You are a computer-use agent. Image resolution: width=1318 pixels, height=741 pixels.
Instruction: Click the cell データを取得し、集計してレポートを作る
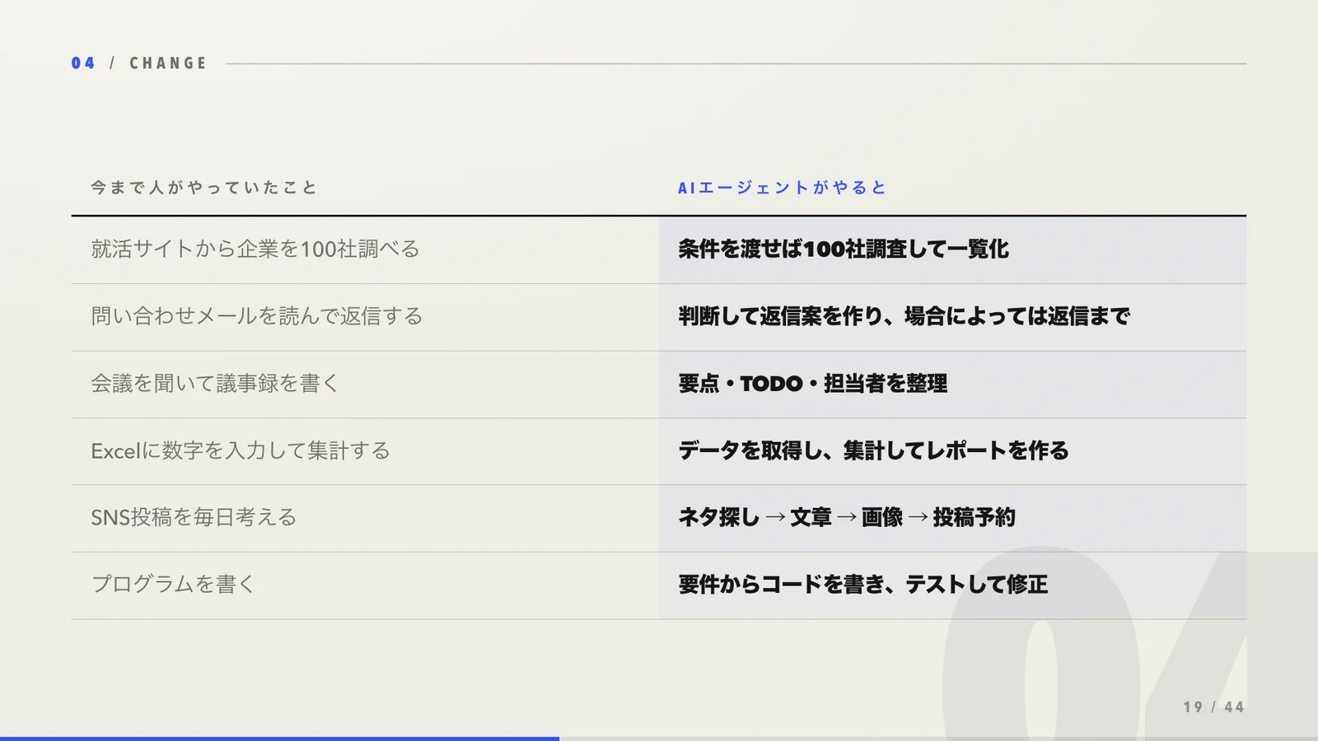coord(952,451)
